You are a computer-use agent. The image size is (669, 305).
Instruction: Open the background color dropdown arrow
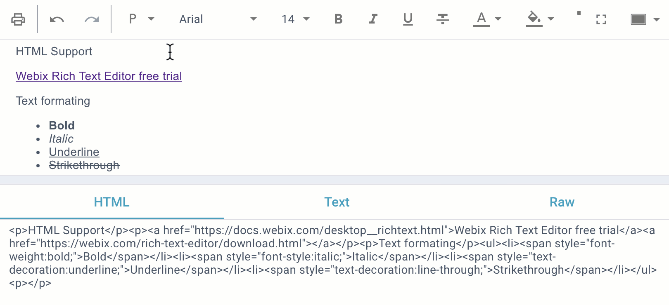(551, 19)
